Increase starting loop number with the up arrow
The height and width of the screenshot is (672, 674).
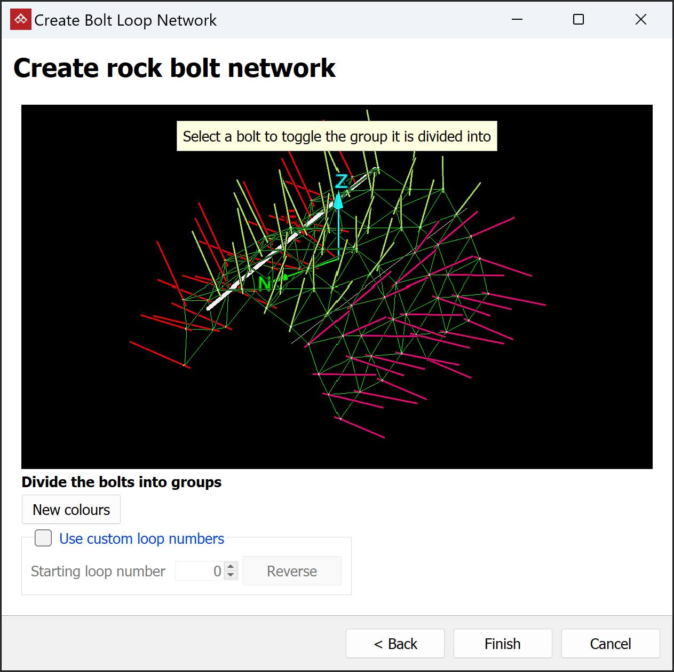point(231,567)
